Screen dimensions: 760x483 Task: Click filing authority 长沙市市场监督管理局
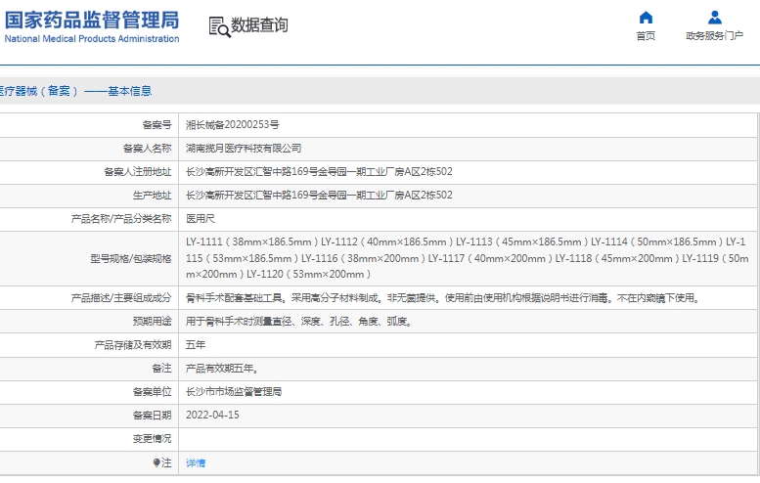(x=234, y=392)
